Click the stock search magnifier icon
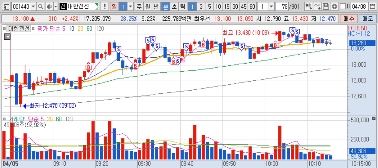 click(x=40, y=6)
